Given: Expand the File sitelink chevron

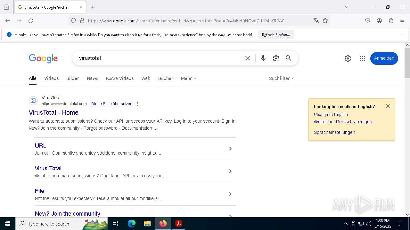Looking at the screenshot, I should [230, 194].
